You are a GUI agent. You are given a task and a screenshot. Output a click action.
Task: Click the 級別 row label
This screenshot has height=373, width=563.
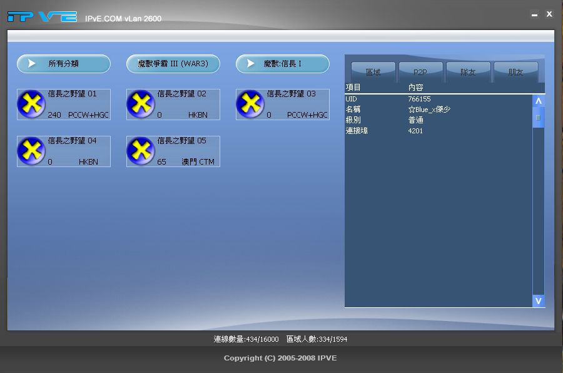(353, 120)
